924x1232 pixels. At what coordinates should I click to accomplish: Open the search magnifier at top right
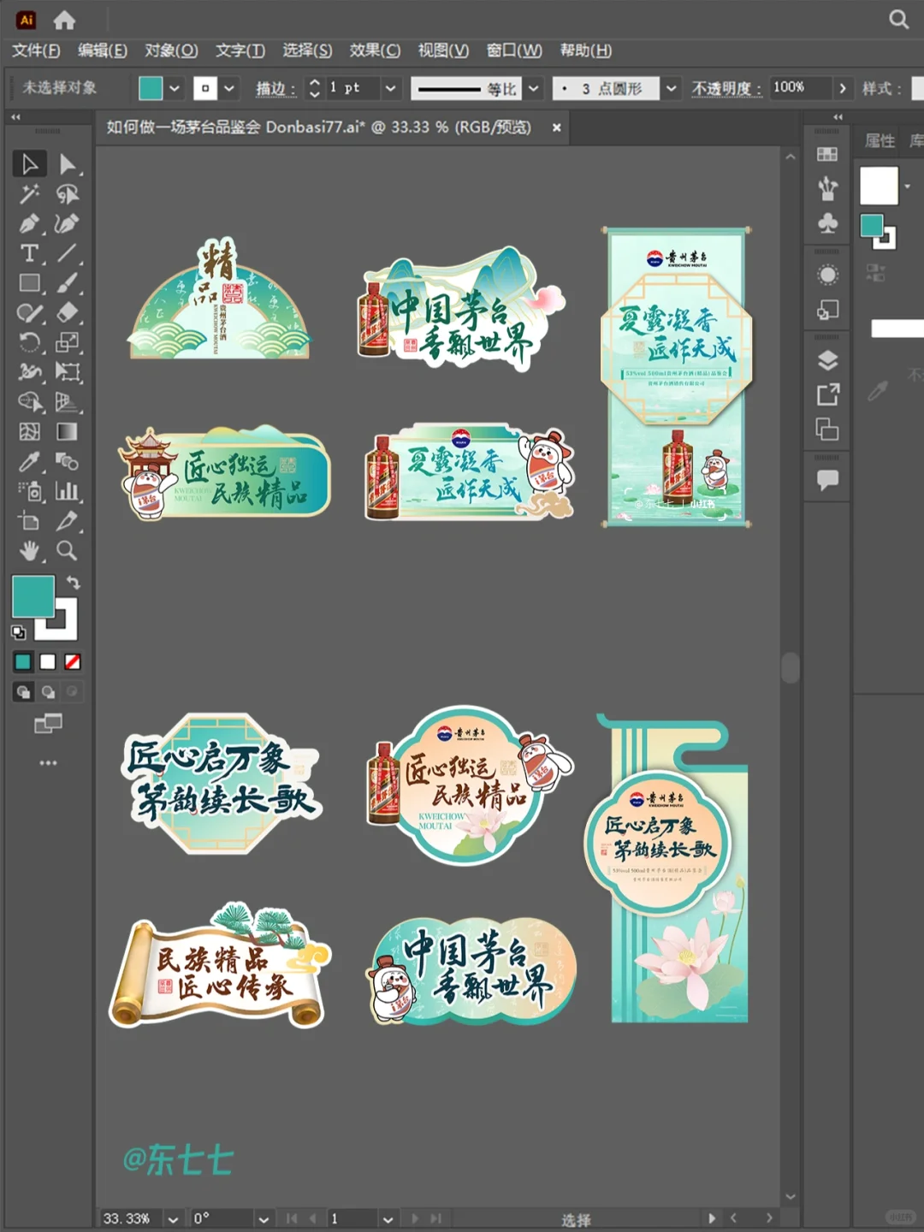click(x=898, y=20)
